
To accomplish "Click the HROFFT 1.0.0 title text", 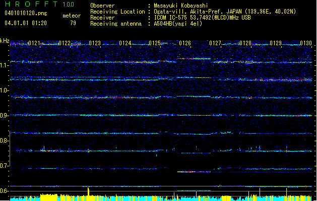I will 39,4.
